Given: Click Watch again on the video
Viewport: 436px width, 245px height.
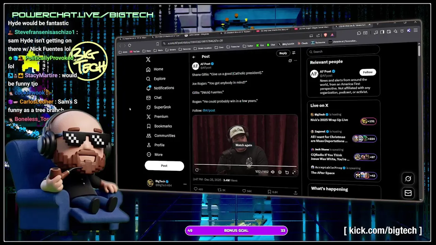Looking at the screenshot, I should click(244, 145).
